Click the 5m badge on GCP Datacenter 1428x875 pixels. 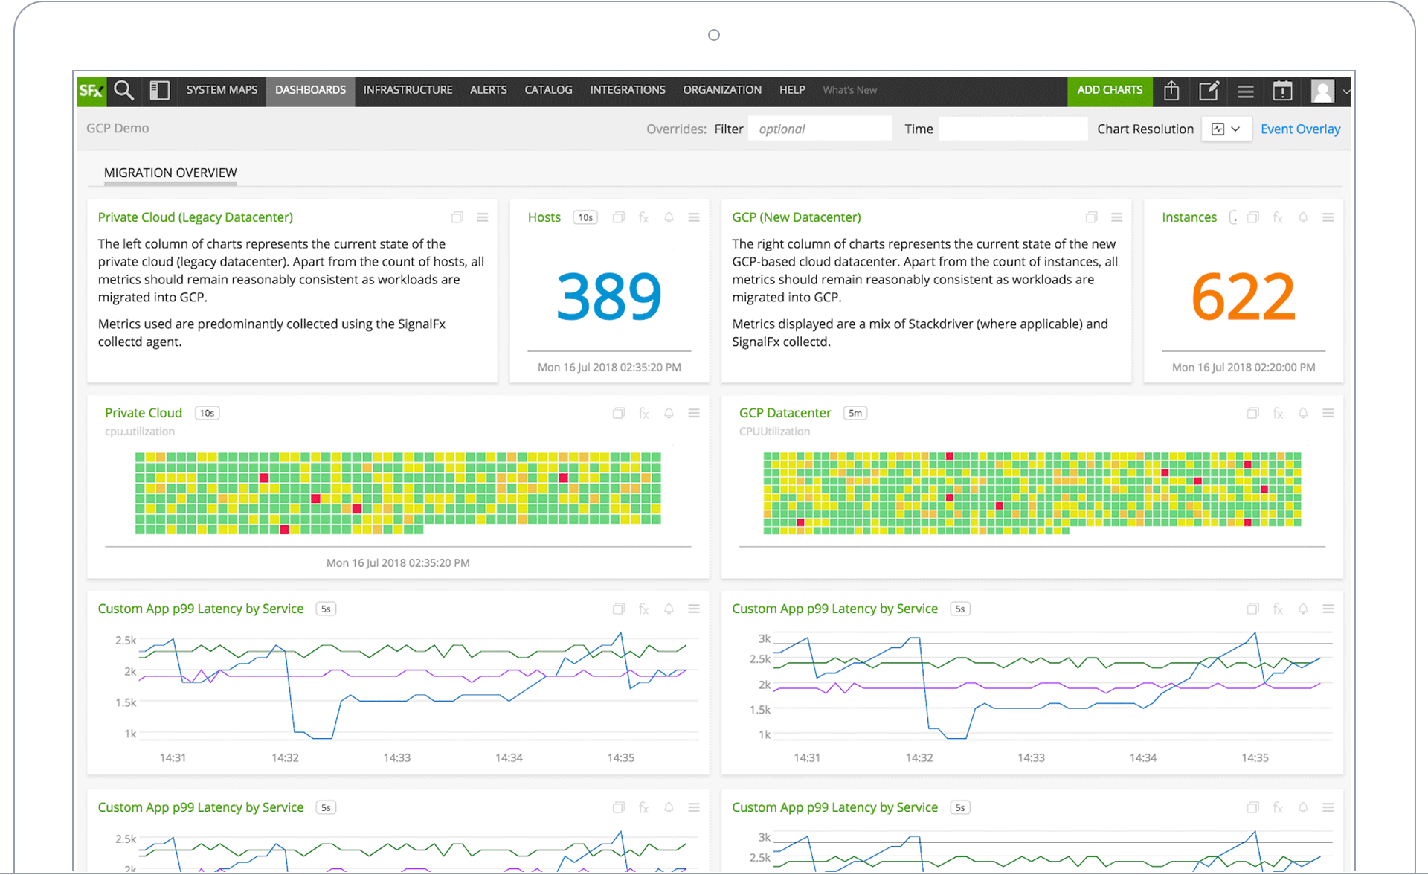[855, 413]
